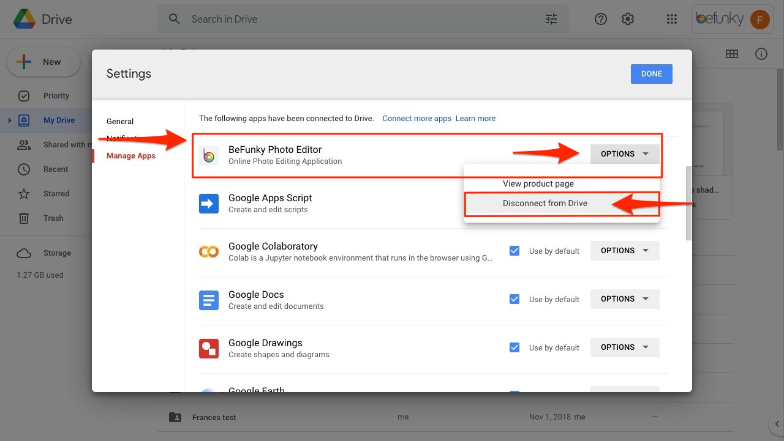Open OPTIONS dropdown for BeFunky Photo Editor
This screenshot has height=441, width=784.
(x=625, y=154)
